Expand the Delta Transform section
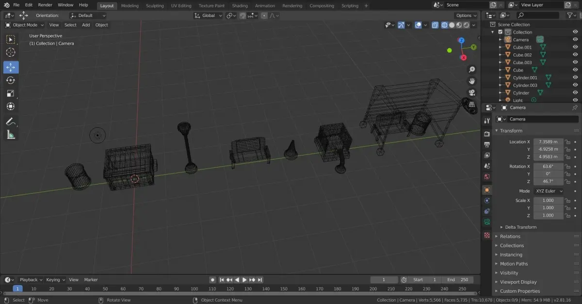 click(x=520, y=227)
